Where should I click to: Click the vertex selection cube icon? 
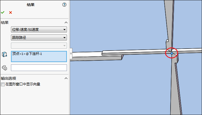4,54
